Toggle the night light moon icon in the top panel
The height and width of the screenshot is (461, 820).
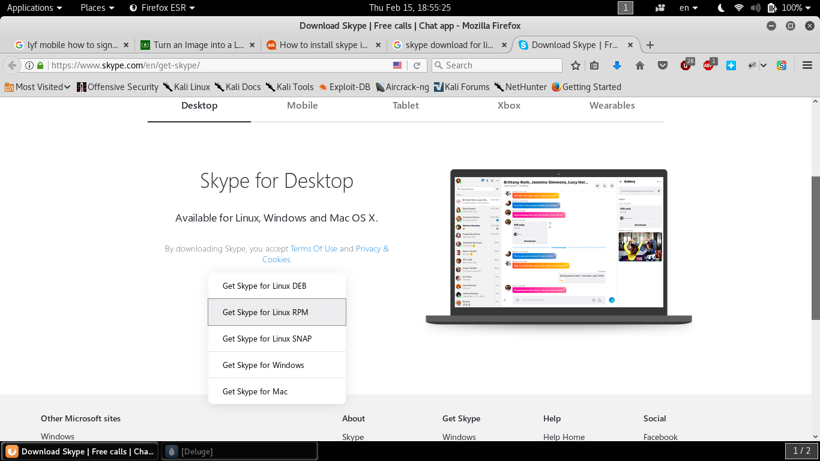pos(722,8)
